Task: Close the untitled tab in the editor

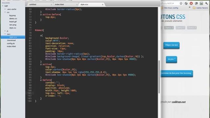Action: click(x=52, y=5)
